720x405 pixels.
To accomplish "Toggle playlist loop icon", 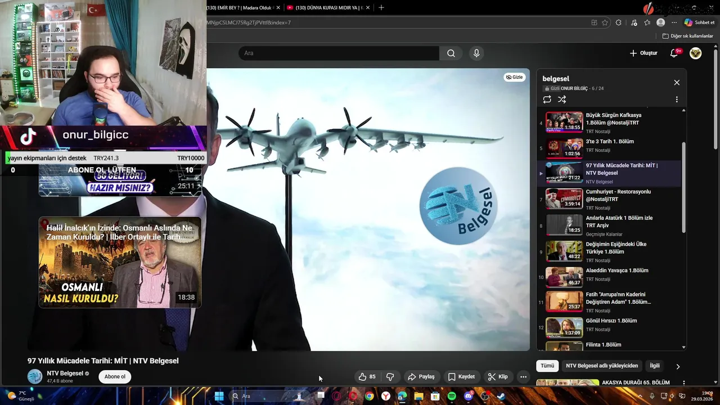I will click(x=547, y=100).
